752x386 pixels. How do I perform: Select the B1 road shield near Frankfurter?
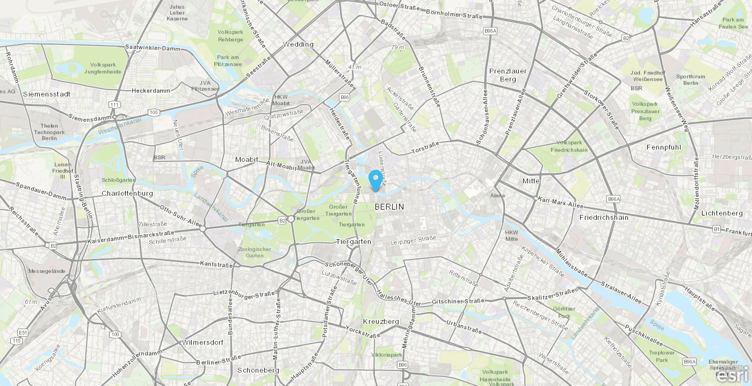click(716, 229)
